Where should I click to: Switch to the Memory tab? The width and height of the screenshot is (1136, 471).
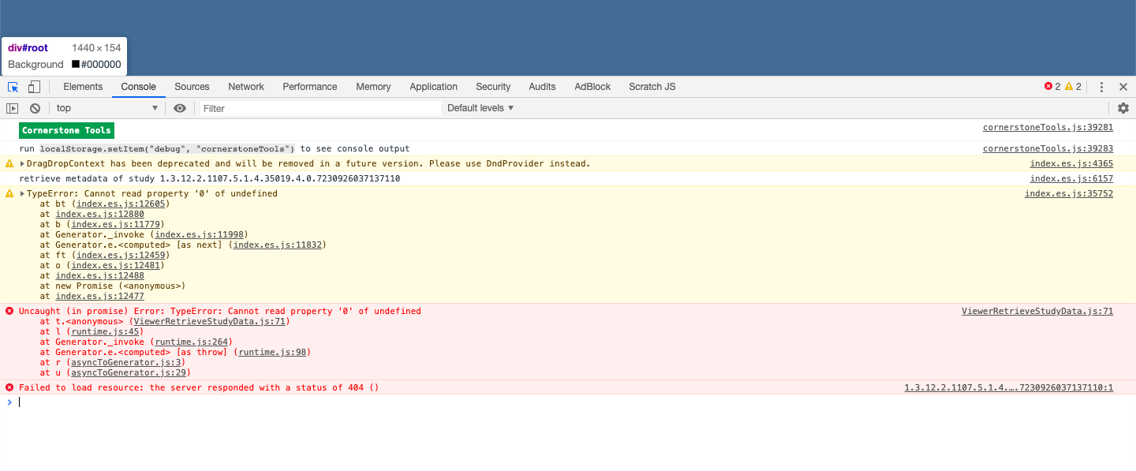pos(373,87)
